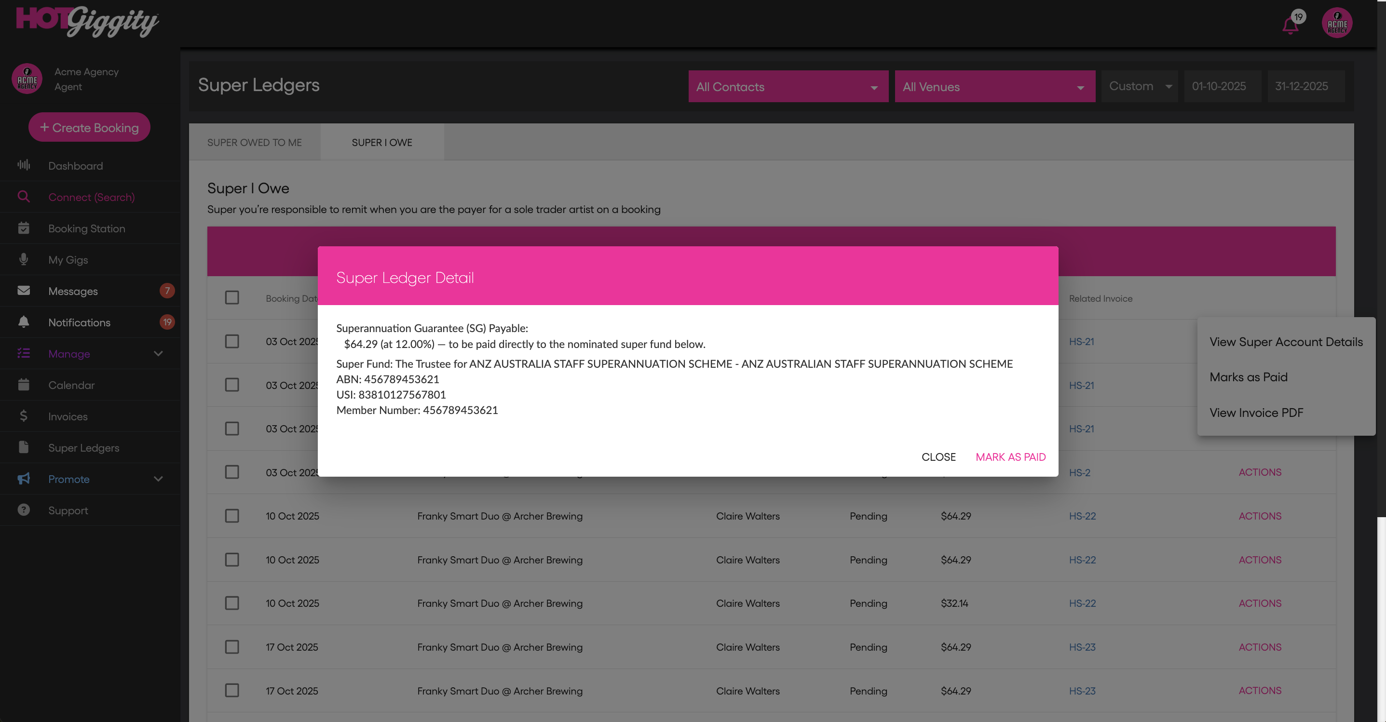Switch to Super Owed To Me tab
The image size is (1386, 722).
point(255,143)
